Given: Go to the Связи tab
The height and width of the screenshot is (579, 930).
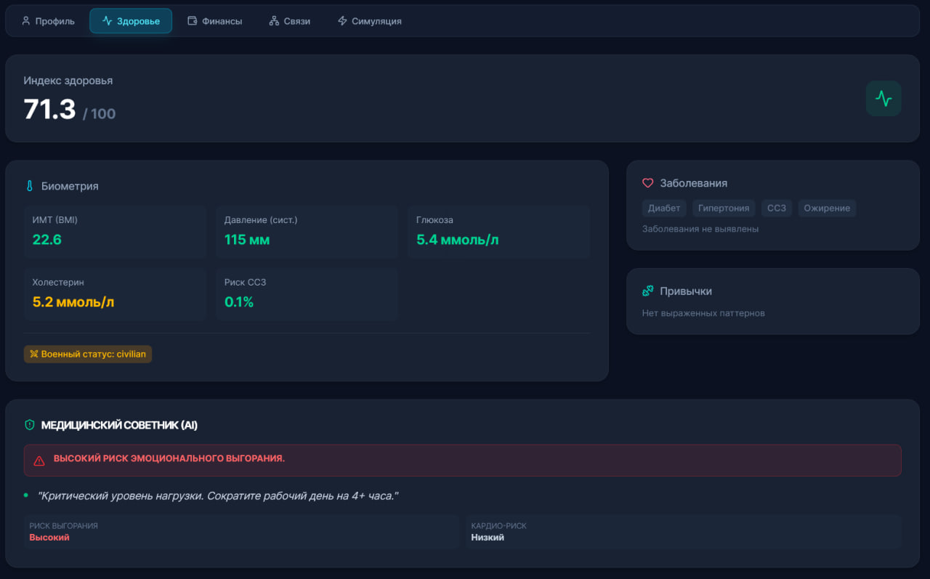Looking at the screenshot, I should [290, 21].
